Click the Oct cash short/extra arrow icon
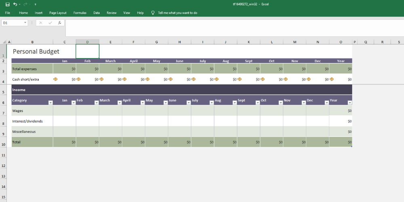The width and height of the screenshot is (404, 202). tap(263, 79)
